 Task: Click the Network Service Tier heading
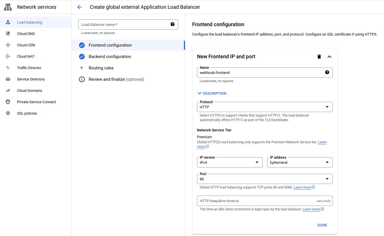(214, 130)
